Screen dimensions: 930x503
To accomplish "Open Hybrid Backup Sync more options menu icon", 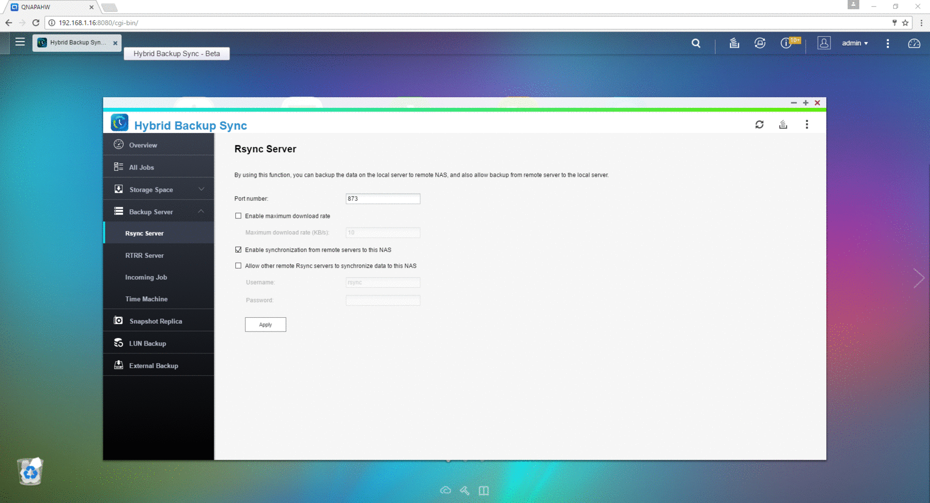I will pyautogui.click(x=806, y=124).
